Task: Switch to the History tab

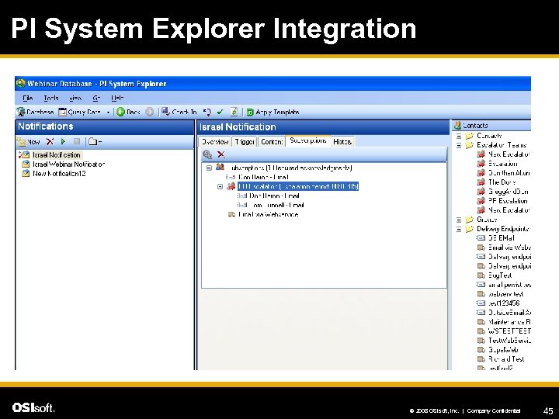Action: pyautogui.click(x=342, y=142)
